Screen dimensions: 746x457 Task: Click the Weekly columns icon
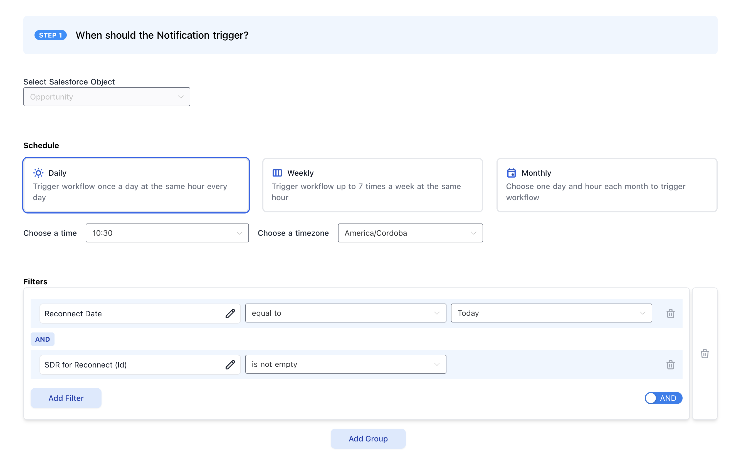click(277, 173)
